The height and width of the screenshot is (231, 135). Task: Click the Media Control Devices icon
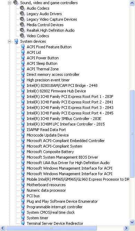22,25
